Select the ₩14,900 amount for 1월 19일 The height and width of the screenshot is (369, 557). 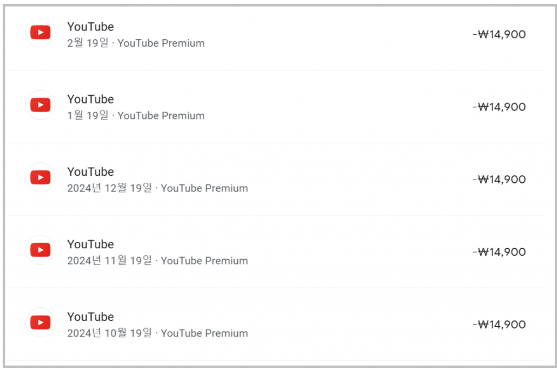[x=499, y=107]
